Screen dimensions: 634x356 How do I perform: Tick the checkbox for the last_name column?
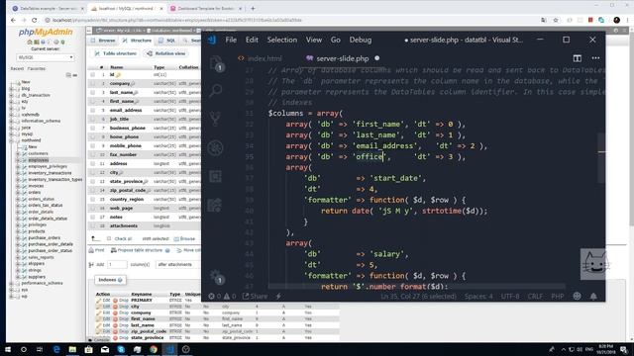tap(93, 92)
